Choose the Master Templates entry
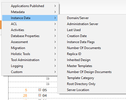The height and width of the screenshot is (100, 126). pyautogui.click(x=92, y=66)
